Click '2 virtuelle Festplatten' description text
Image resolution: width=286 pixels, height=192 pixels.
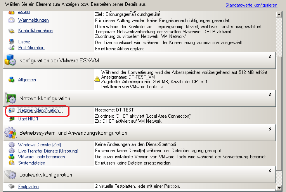coord(137,186)
